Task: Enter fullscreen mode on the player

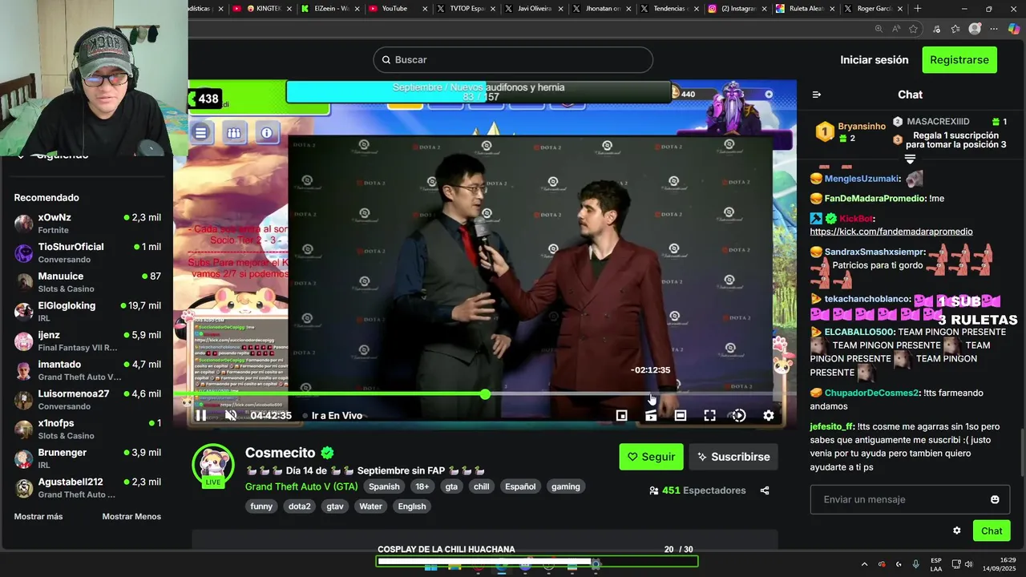Action: tap(709, 415)
